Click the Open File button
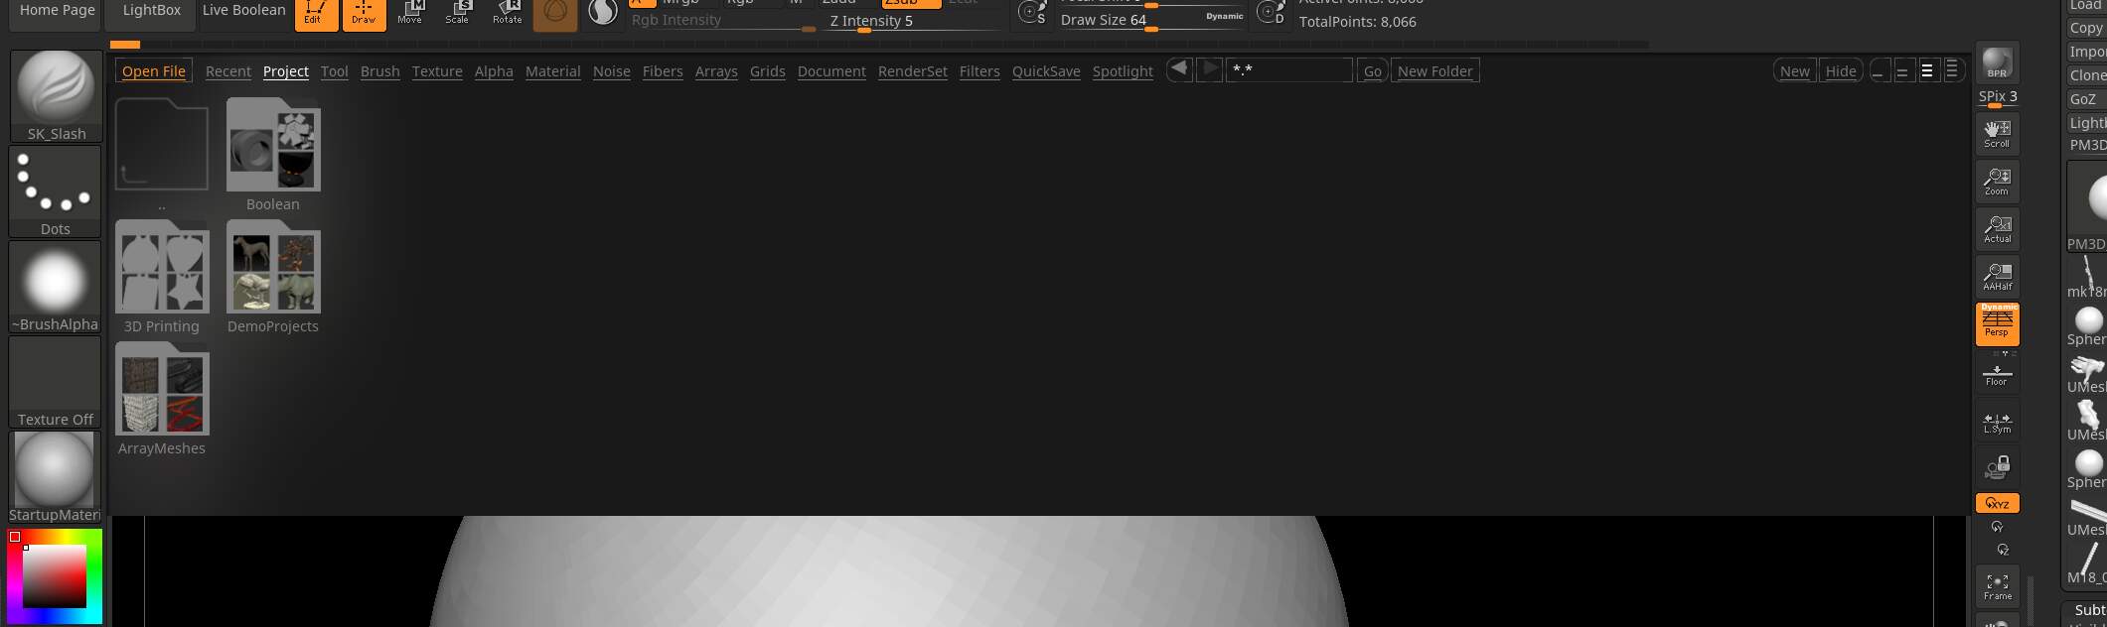This screenshot has height=627, width=2107. pyautogui.click(x=154, y=71)
